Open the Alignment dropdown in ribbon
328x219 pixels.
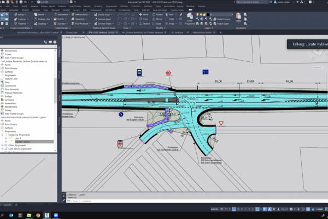[62, 14]
